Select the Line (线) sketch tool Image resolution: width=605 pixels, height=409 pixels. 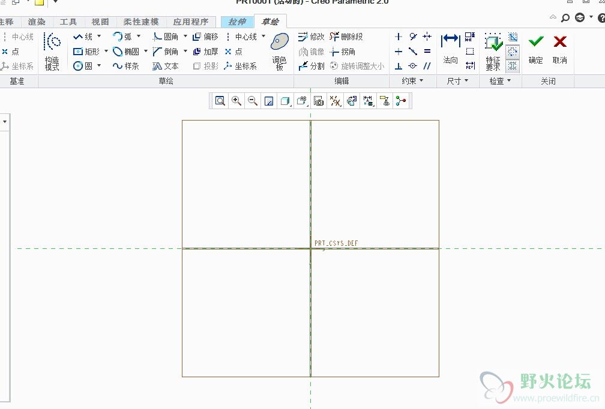click(83, 37)
